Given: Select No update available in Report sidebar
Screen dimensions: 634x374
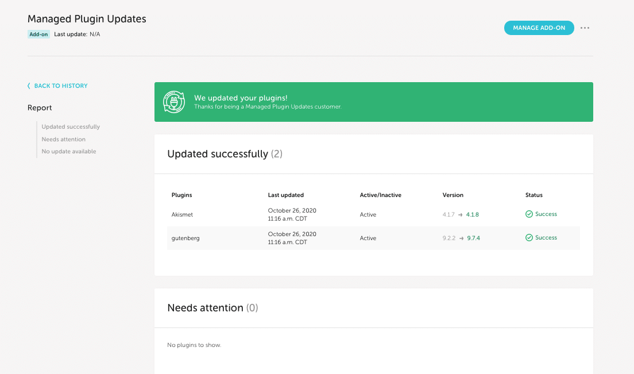Looking at the screenshot, I should 69,152.
